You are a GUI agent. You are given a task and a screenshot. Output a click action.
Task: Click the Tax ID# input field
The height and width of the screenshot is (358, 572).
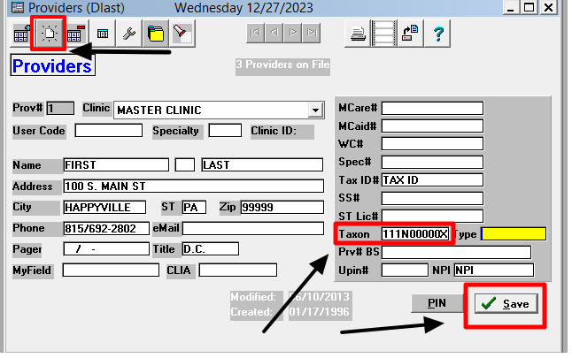432,179
